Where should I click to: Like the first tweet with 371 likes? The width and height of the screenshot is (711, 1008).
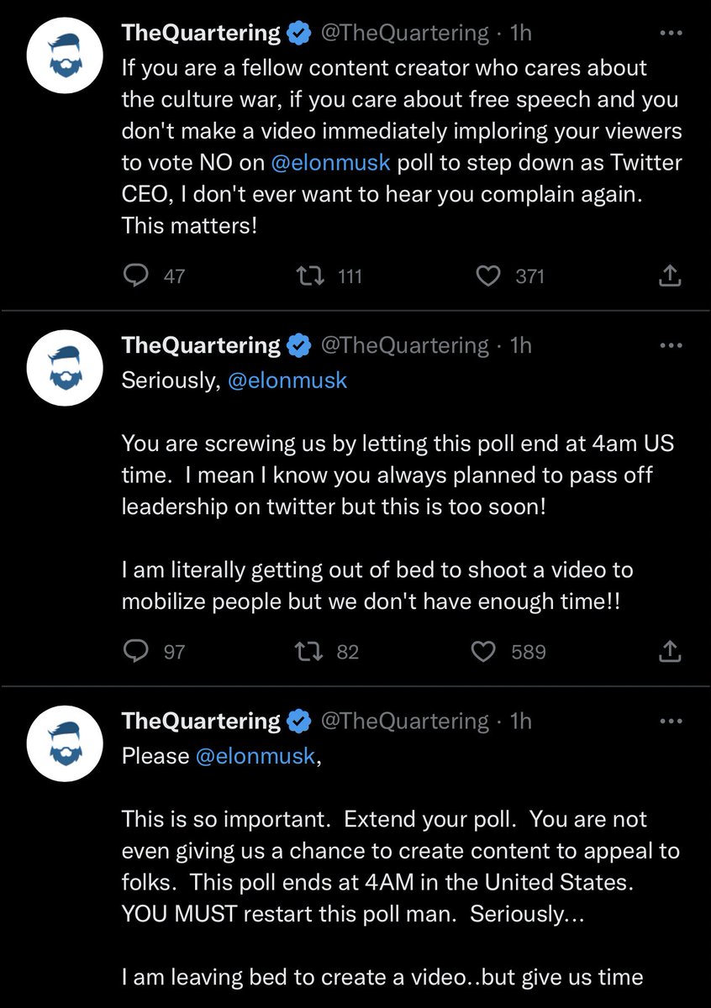pyautogui.click(x=487, y=276)
